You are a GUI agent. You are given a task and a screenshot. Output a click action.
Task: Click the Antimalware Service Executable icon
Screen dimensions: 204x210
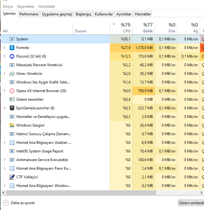click(12, 160)
